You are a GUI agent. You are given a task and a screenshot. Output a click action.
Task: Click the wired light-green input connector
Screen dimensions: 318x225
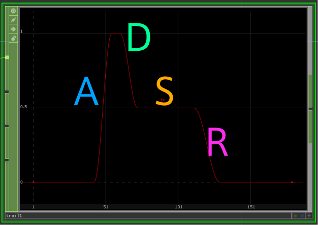pos(7,57)
